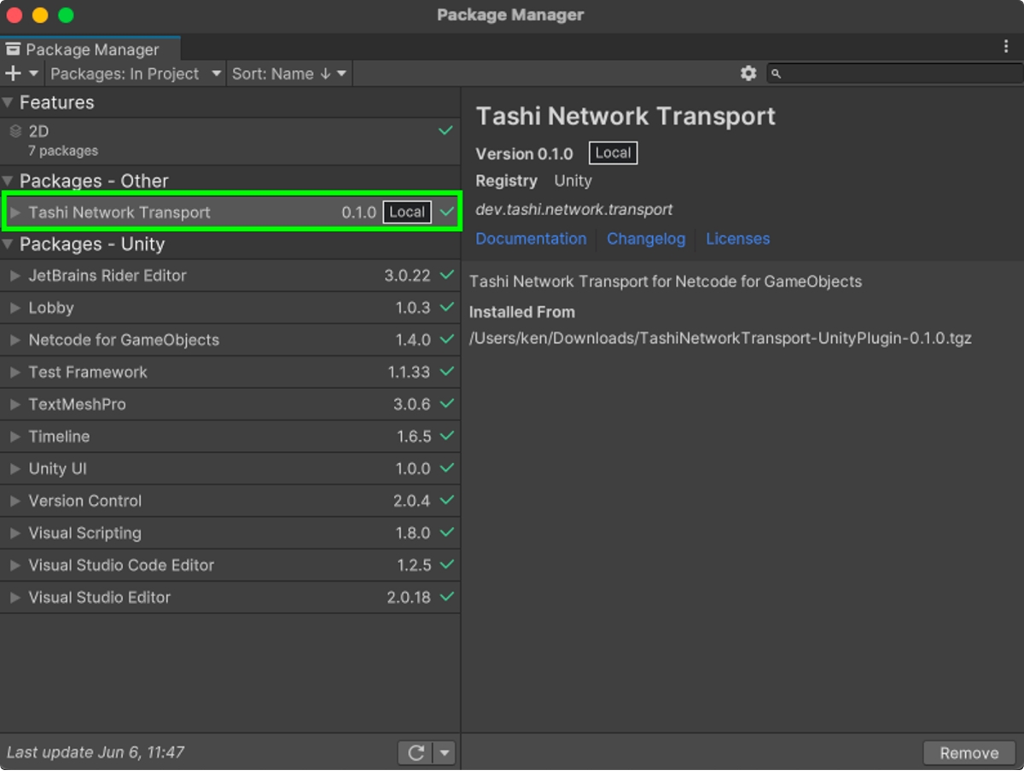Collapse the Packages - Other section
The width and height of the screenshot is (1024, 771).
[9, 181]
